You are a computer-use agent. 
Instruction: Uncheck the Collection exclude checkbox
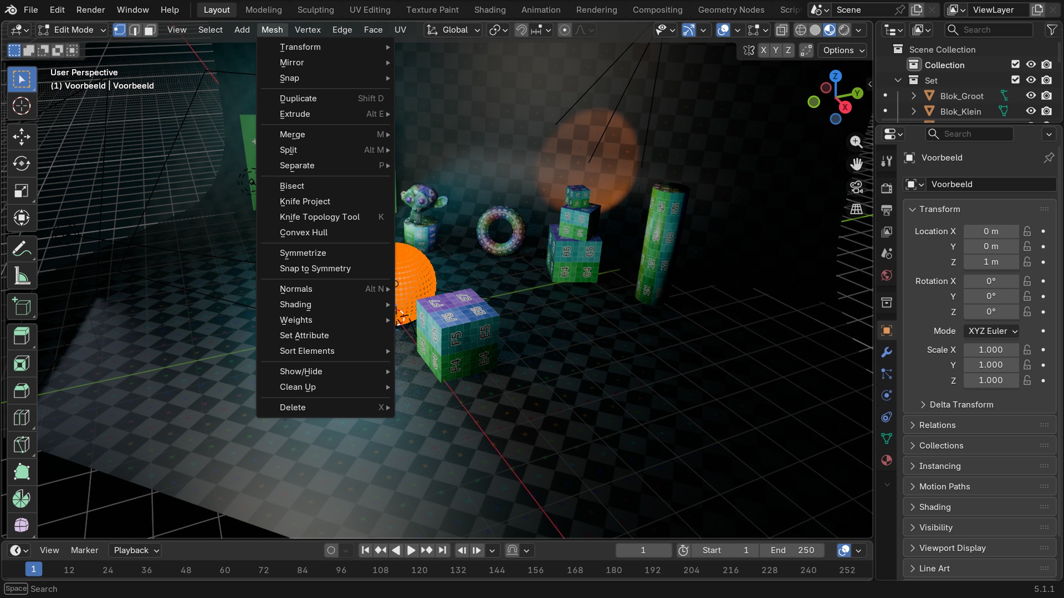point(1015,65)
